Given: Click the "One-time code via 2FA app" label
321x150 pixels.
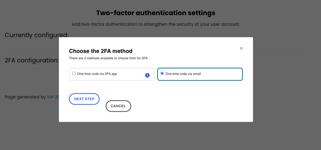Looking at the screenshot, I should point(97,74).
